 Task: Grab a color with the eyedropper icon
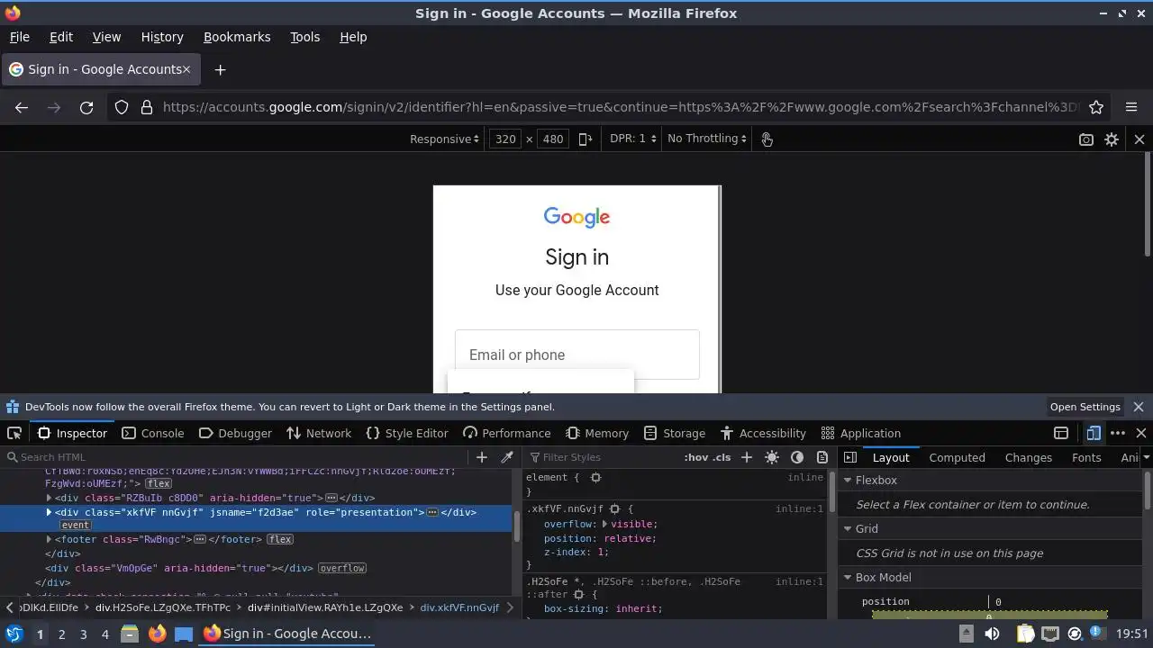(x=507, y=457)
